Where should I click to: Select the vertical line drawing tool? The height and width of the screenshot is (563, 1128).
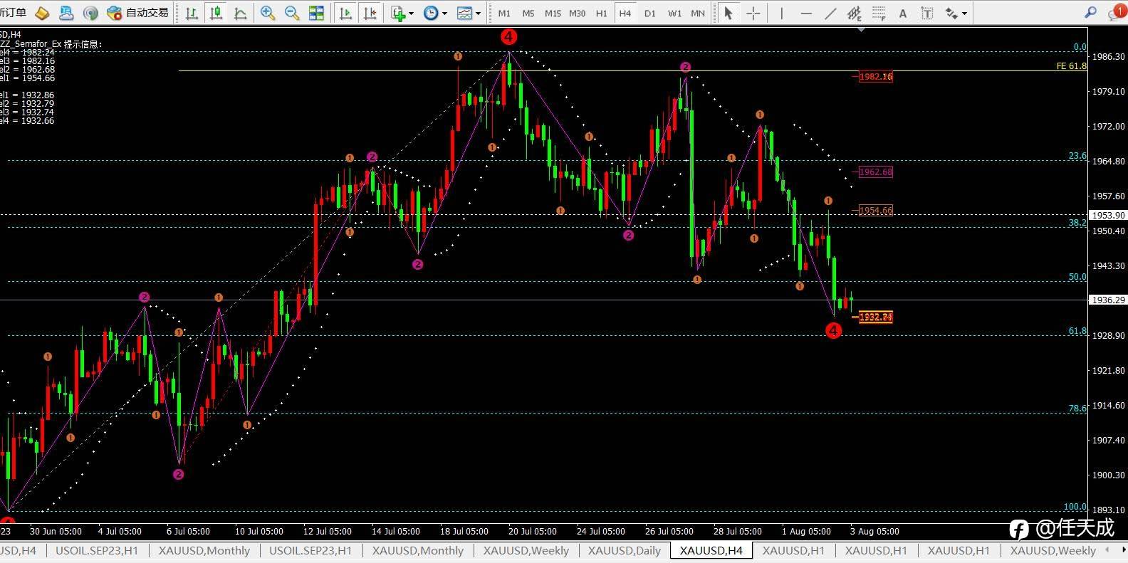[x=782, y=13]
